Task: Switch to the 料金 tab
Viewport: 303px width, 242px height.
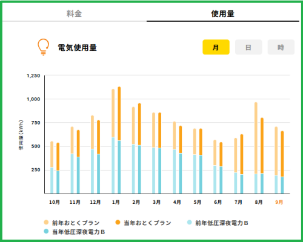Action: click(x=74, y=14)
